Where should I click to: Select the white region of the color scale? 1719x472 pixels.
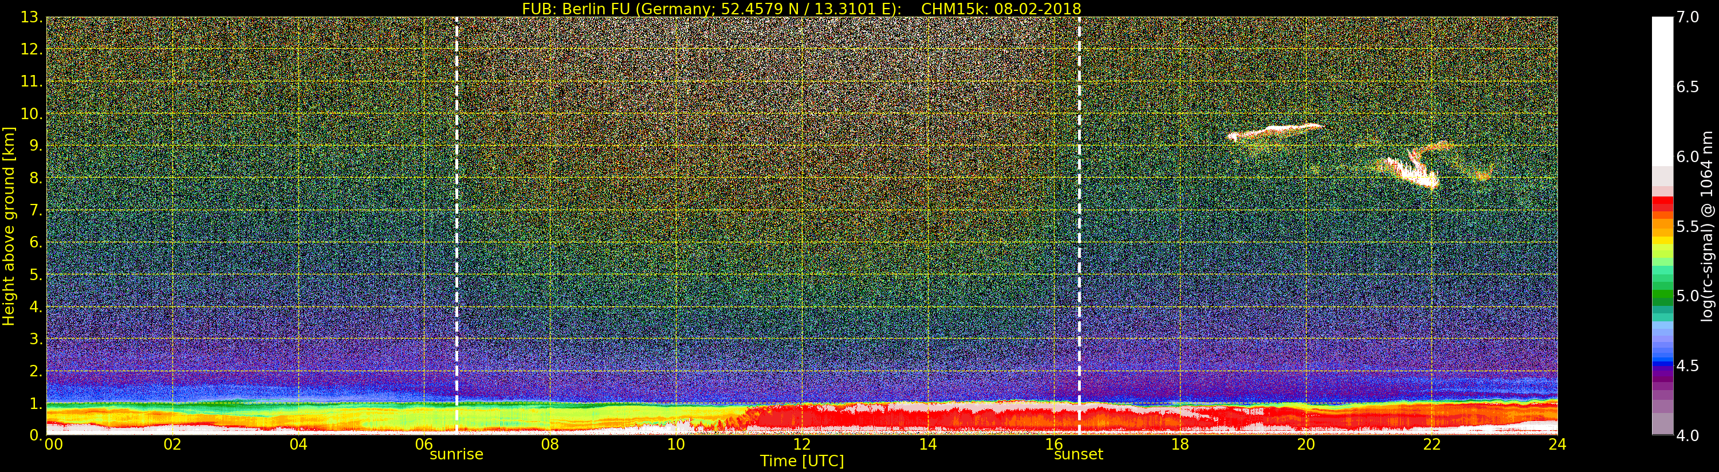1662,91
